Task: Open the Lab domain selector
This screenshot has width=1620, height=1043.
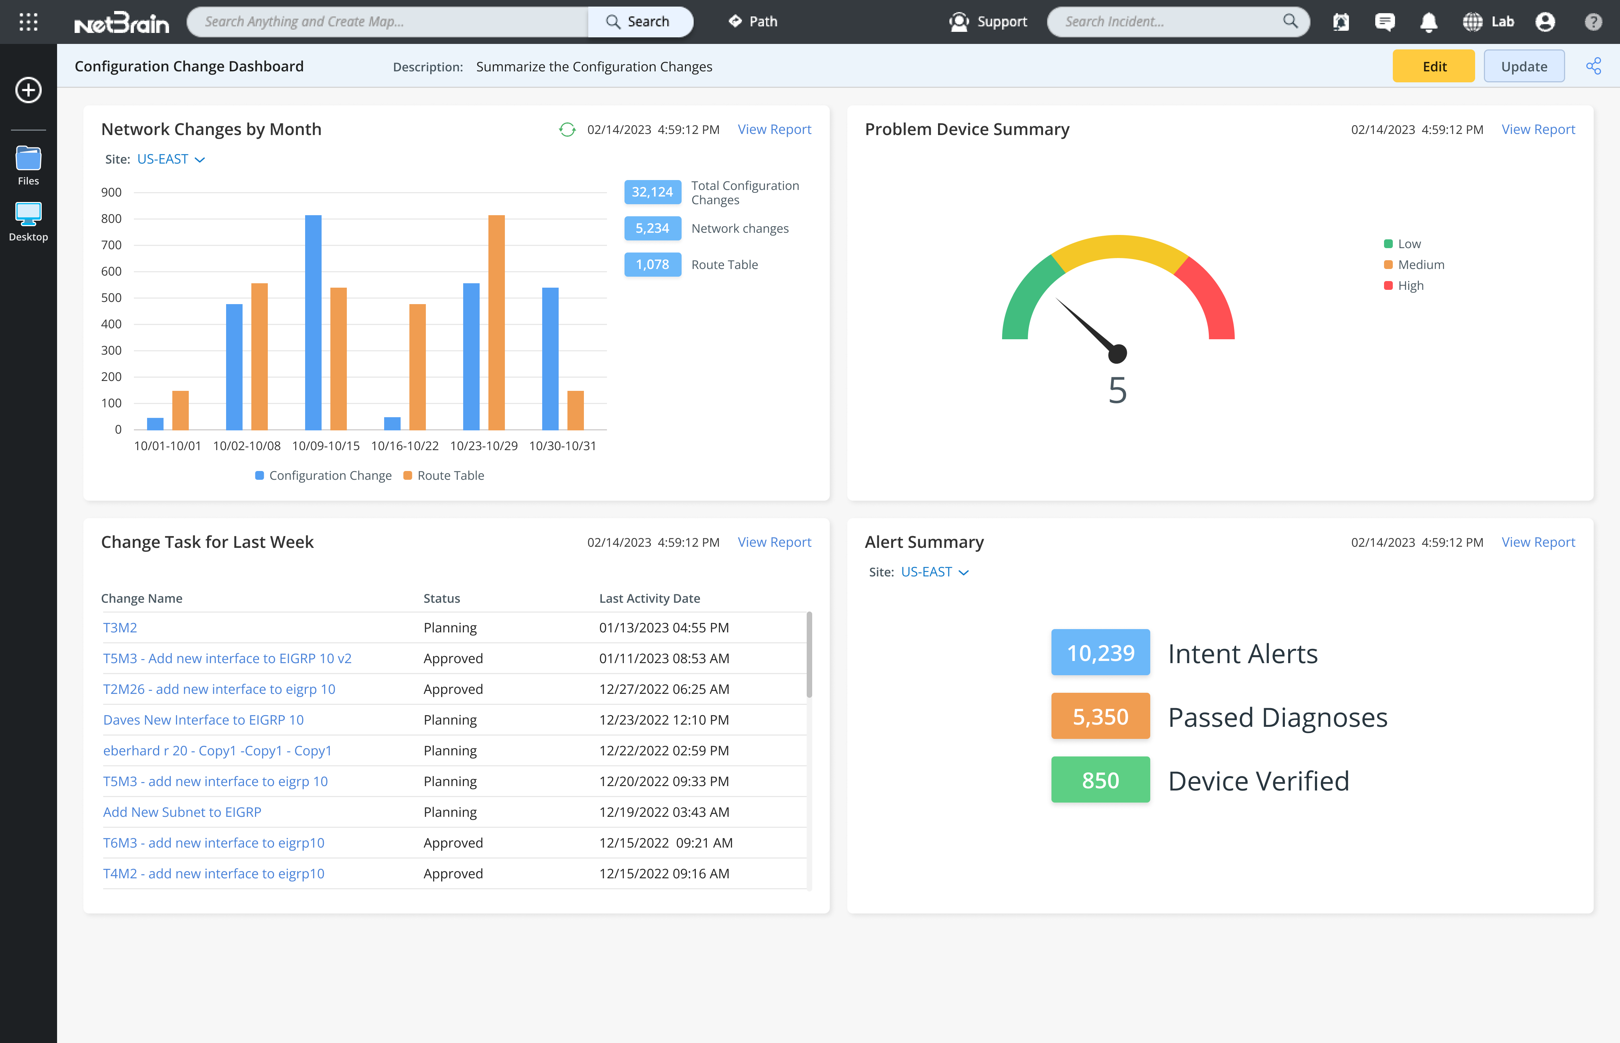Action: (x=1488, y=22)
